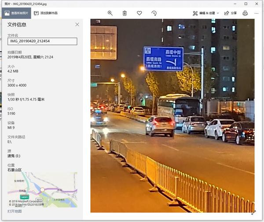Close the 文件信息 panel
The width and height of the screenshot is (264, 222).
tap(77, 25)
